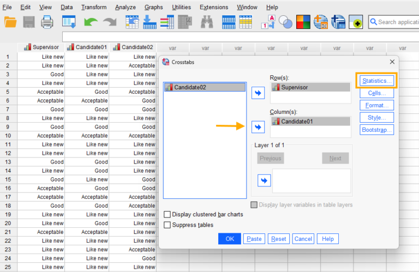Click the Paste button

(254, 239)
